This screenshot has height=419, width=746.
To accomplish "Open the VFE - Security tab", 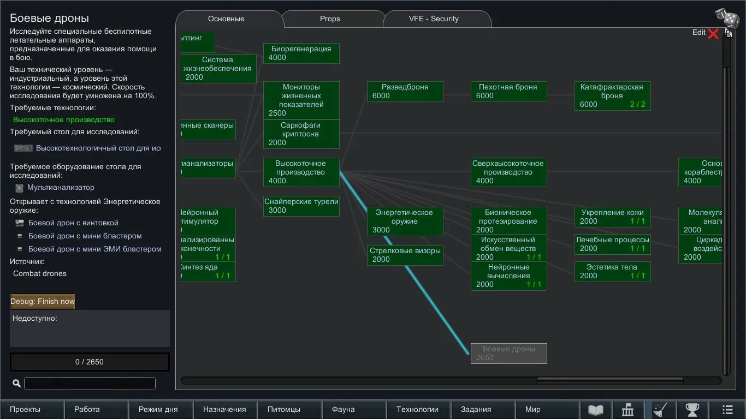I will (x=434, y=19).
